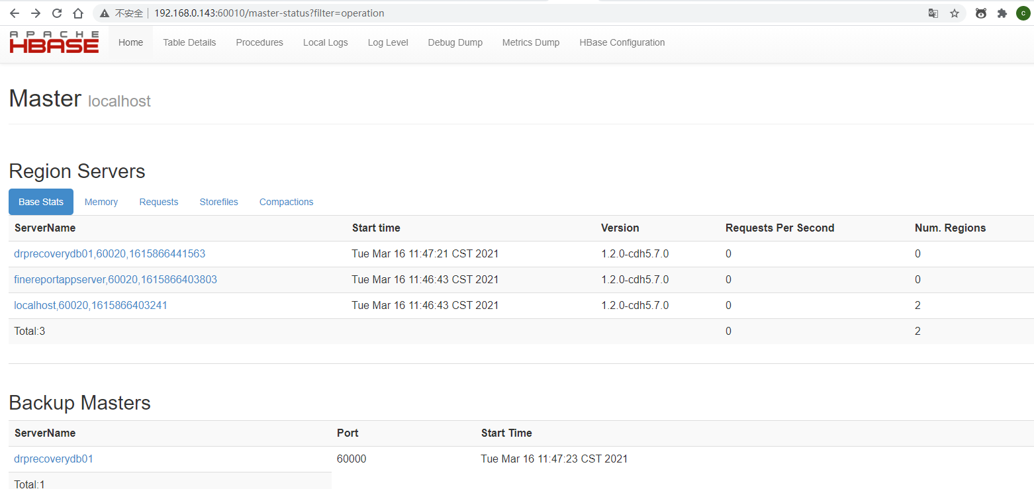
Task: Click the Apache HBase logo
Action: (x=54, y=42)
